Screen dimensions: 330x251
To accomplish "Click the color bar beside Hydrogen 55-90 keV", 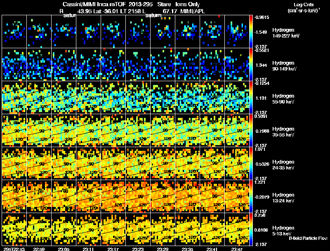I will click(251, 97).
